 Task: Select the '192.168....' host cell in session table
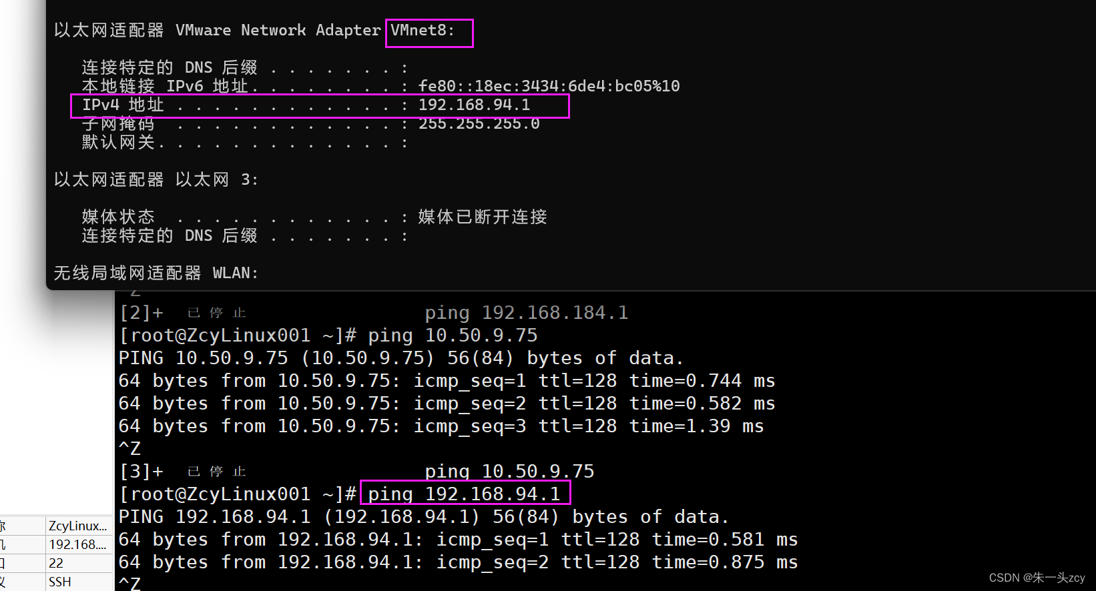coord(78,544)
